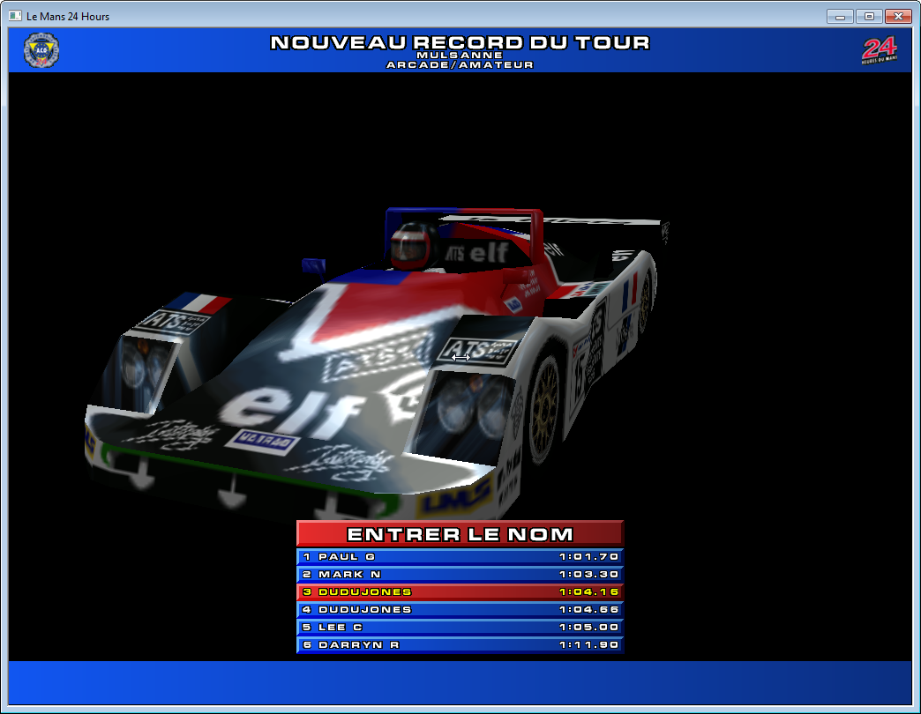
Task: Click the 1:04.66 lap time
Action: tap(588, 609)
